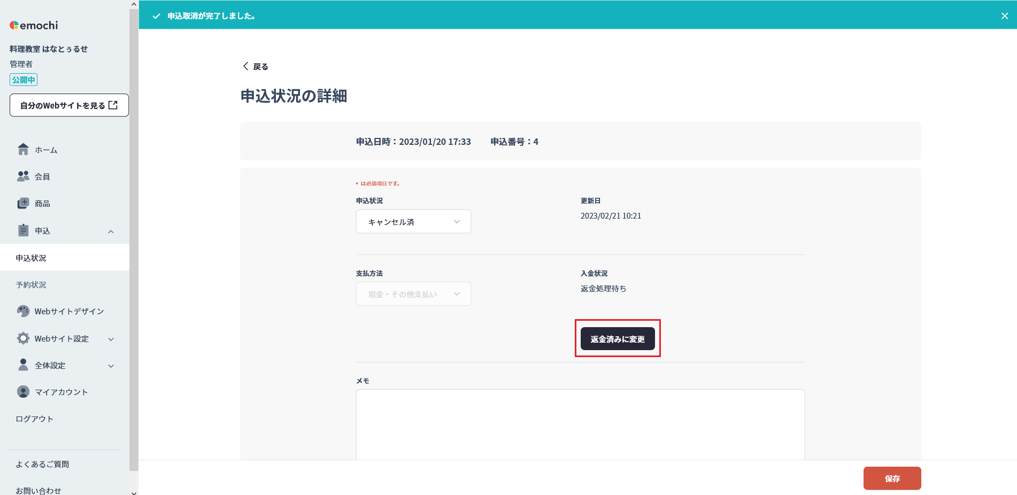Click the back chevron beside 戻る

click(x=245, y=66)
